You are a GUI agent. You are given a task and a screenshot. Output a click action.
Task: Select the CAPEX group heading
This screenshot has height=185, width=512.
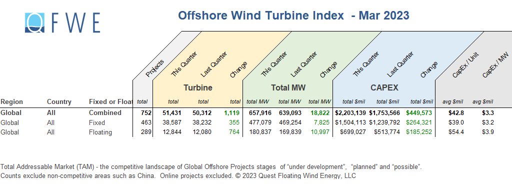tap(384, 88)
